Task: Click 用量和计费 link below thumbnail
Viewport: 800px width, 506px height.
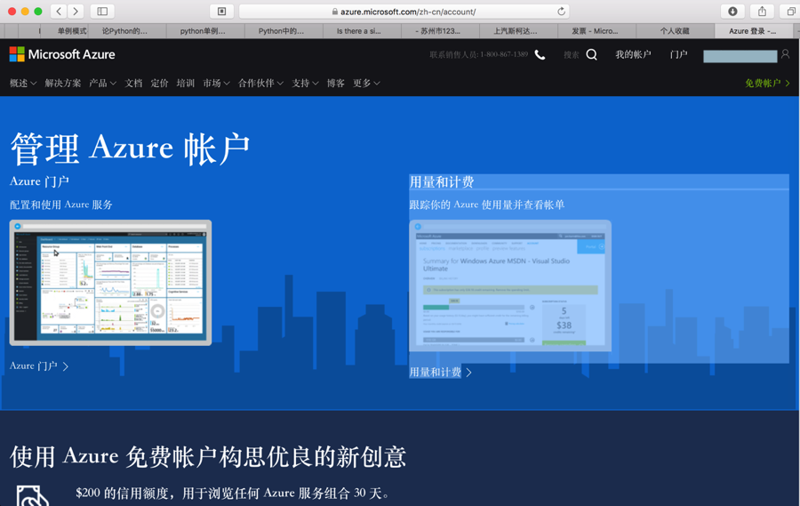Action: click(440, 373)
